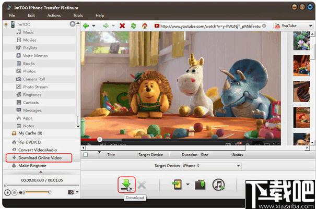Open the Actions menu

tap(54, 15)
